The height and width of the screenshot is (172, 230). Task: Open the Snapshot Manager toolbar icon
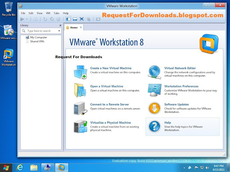(59, 19)
